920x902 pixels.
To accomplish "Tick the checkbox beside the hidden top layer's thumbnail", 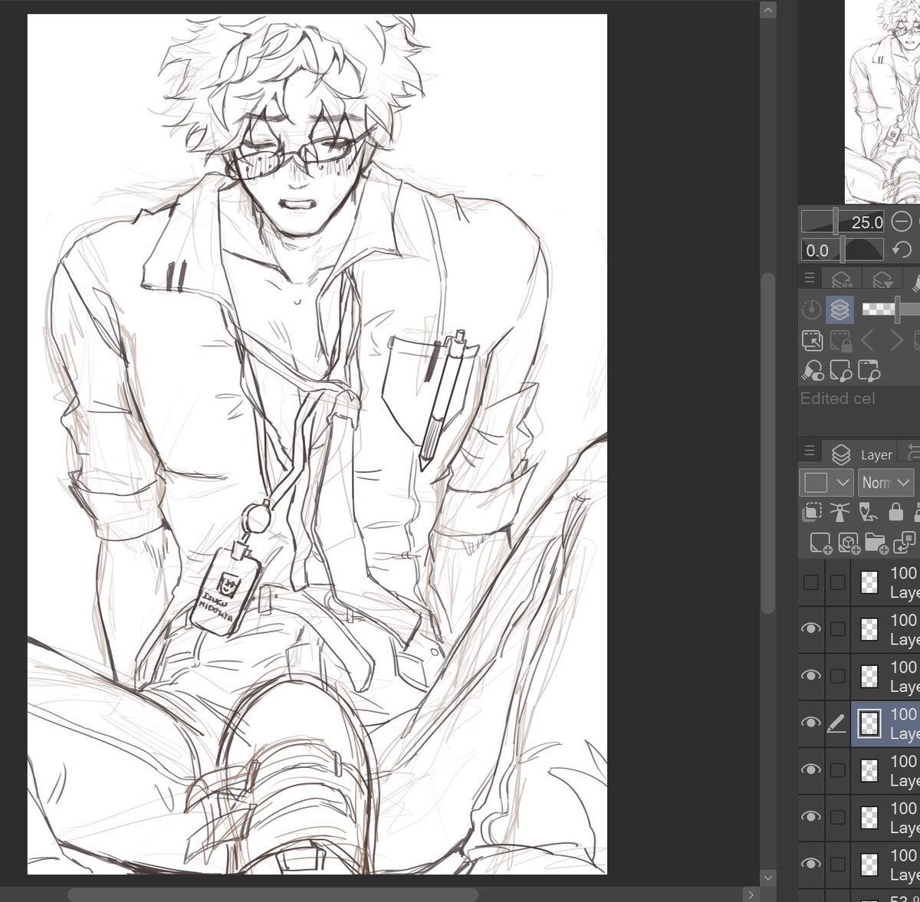I will [x=838, y=582].
